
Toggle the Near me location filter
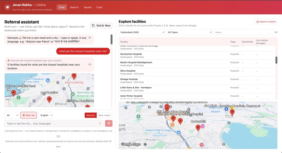pyautogui.click(x=29, y=115)
